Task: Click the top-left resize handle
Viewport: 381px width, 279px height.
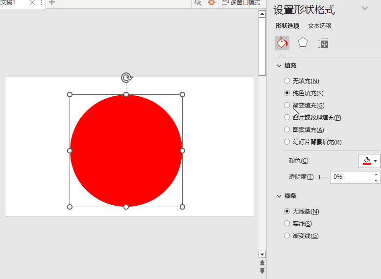Action: pos(70,94)
